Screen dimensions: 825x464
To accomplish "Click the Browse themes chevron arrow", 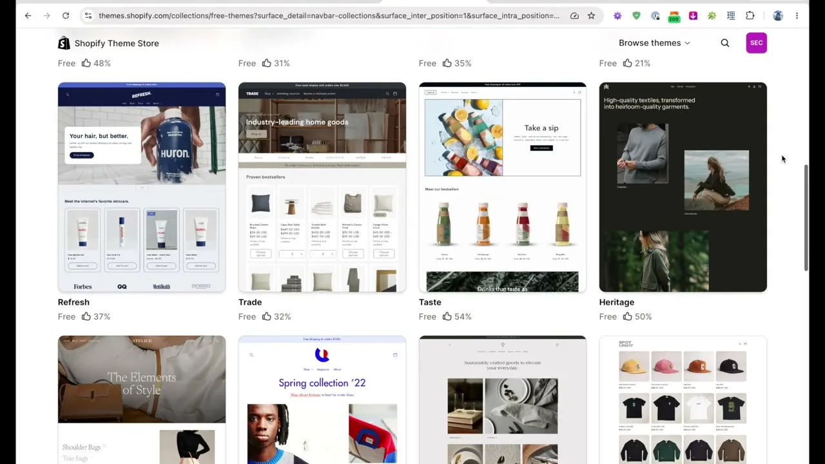I will click(687, 43).
